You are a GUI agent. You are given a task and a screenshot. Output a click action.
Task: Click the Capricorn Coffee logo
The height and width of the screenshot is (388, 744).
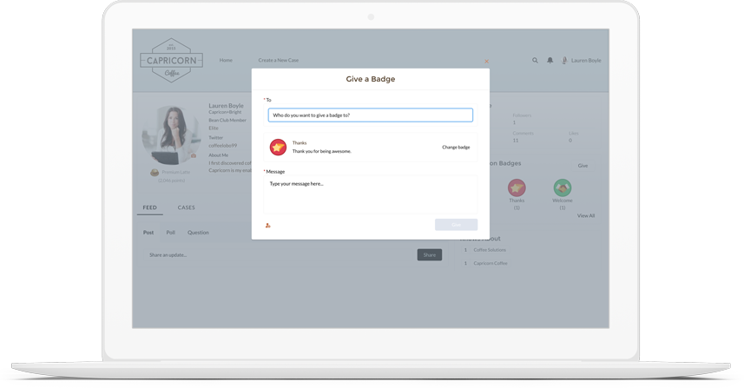(x=171, y=60)
